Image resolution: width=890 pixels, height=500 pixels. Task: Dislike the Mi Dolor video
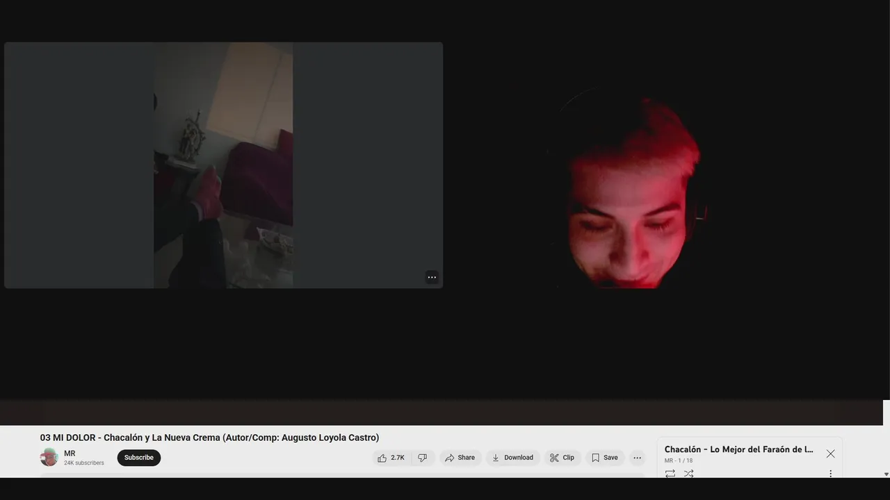423,458
